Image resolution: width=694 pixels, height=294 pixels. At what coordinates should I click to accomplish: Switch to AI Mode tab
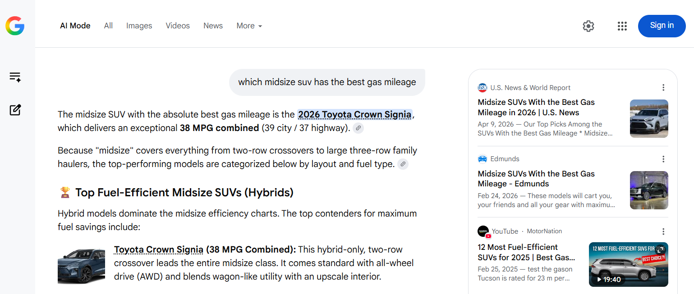[x=75, y=26]
